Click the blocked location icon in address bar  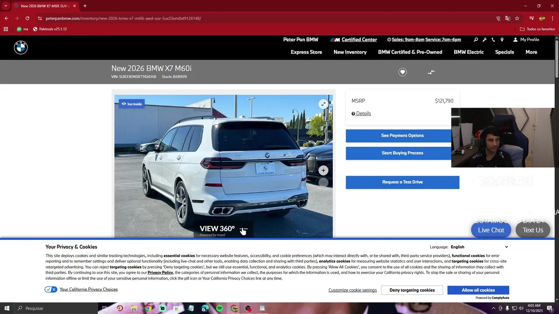click(x=498, y=18)
